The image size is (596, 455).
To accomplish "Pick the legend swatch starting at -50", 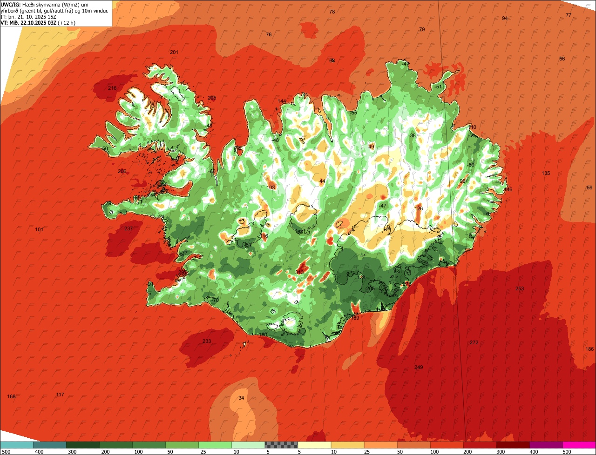I will [182, 445].
